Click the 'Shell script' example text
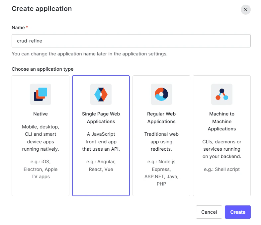 (222, 169)
